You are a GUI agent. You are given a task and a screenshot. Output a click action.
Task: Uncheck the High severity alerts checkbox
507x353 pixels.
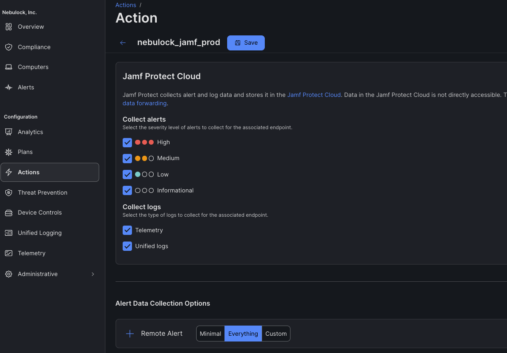coord(128,143)
